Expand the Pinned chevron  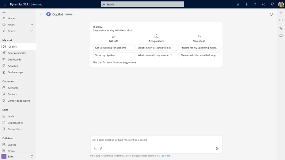pos(32,31)
